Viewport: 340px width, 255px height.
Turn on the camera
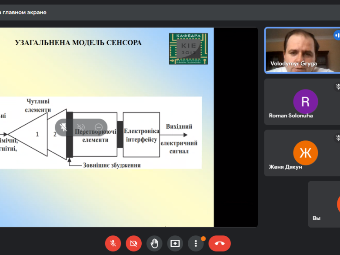133,243
